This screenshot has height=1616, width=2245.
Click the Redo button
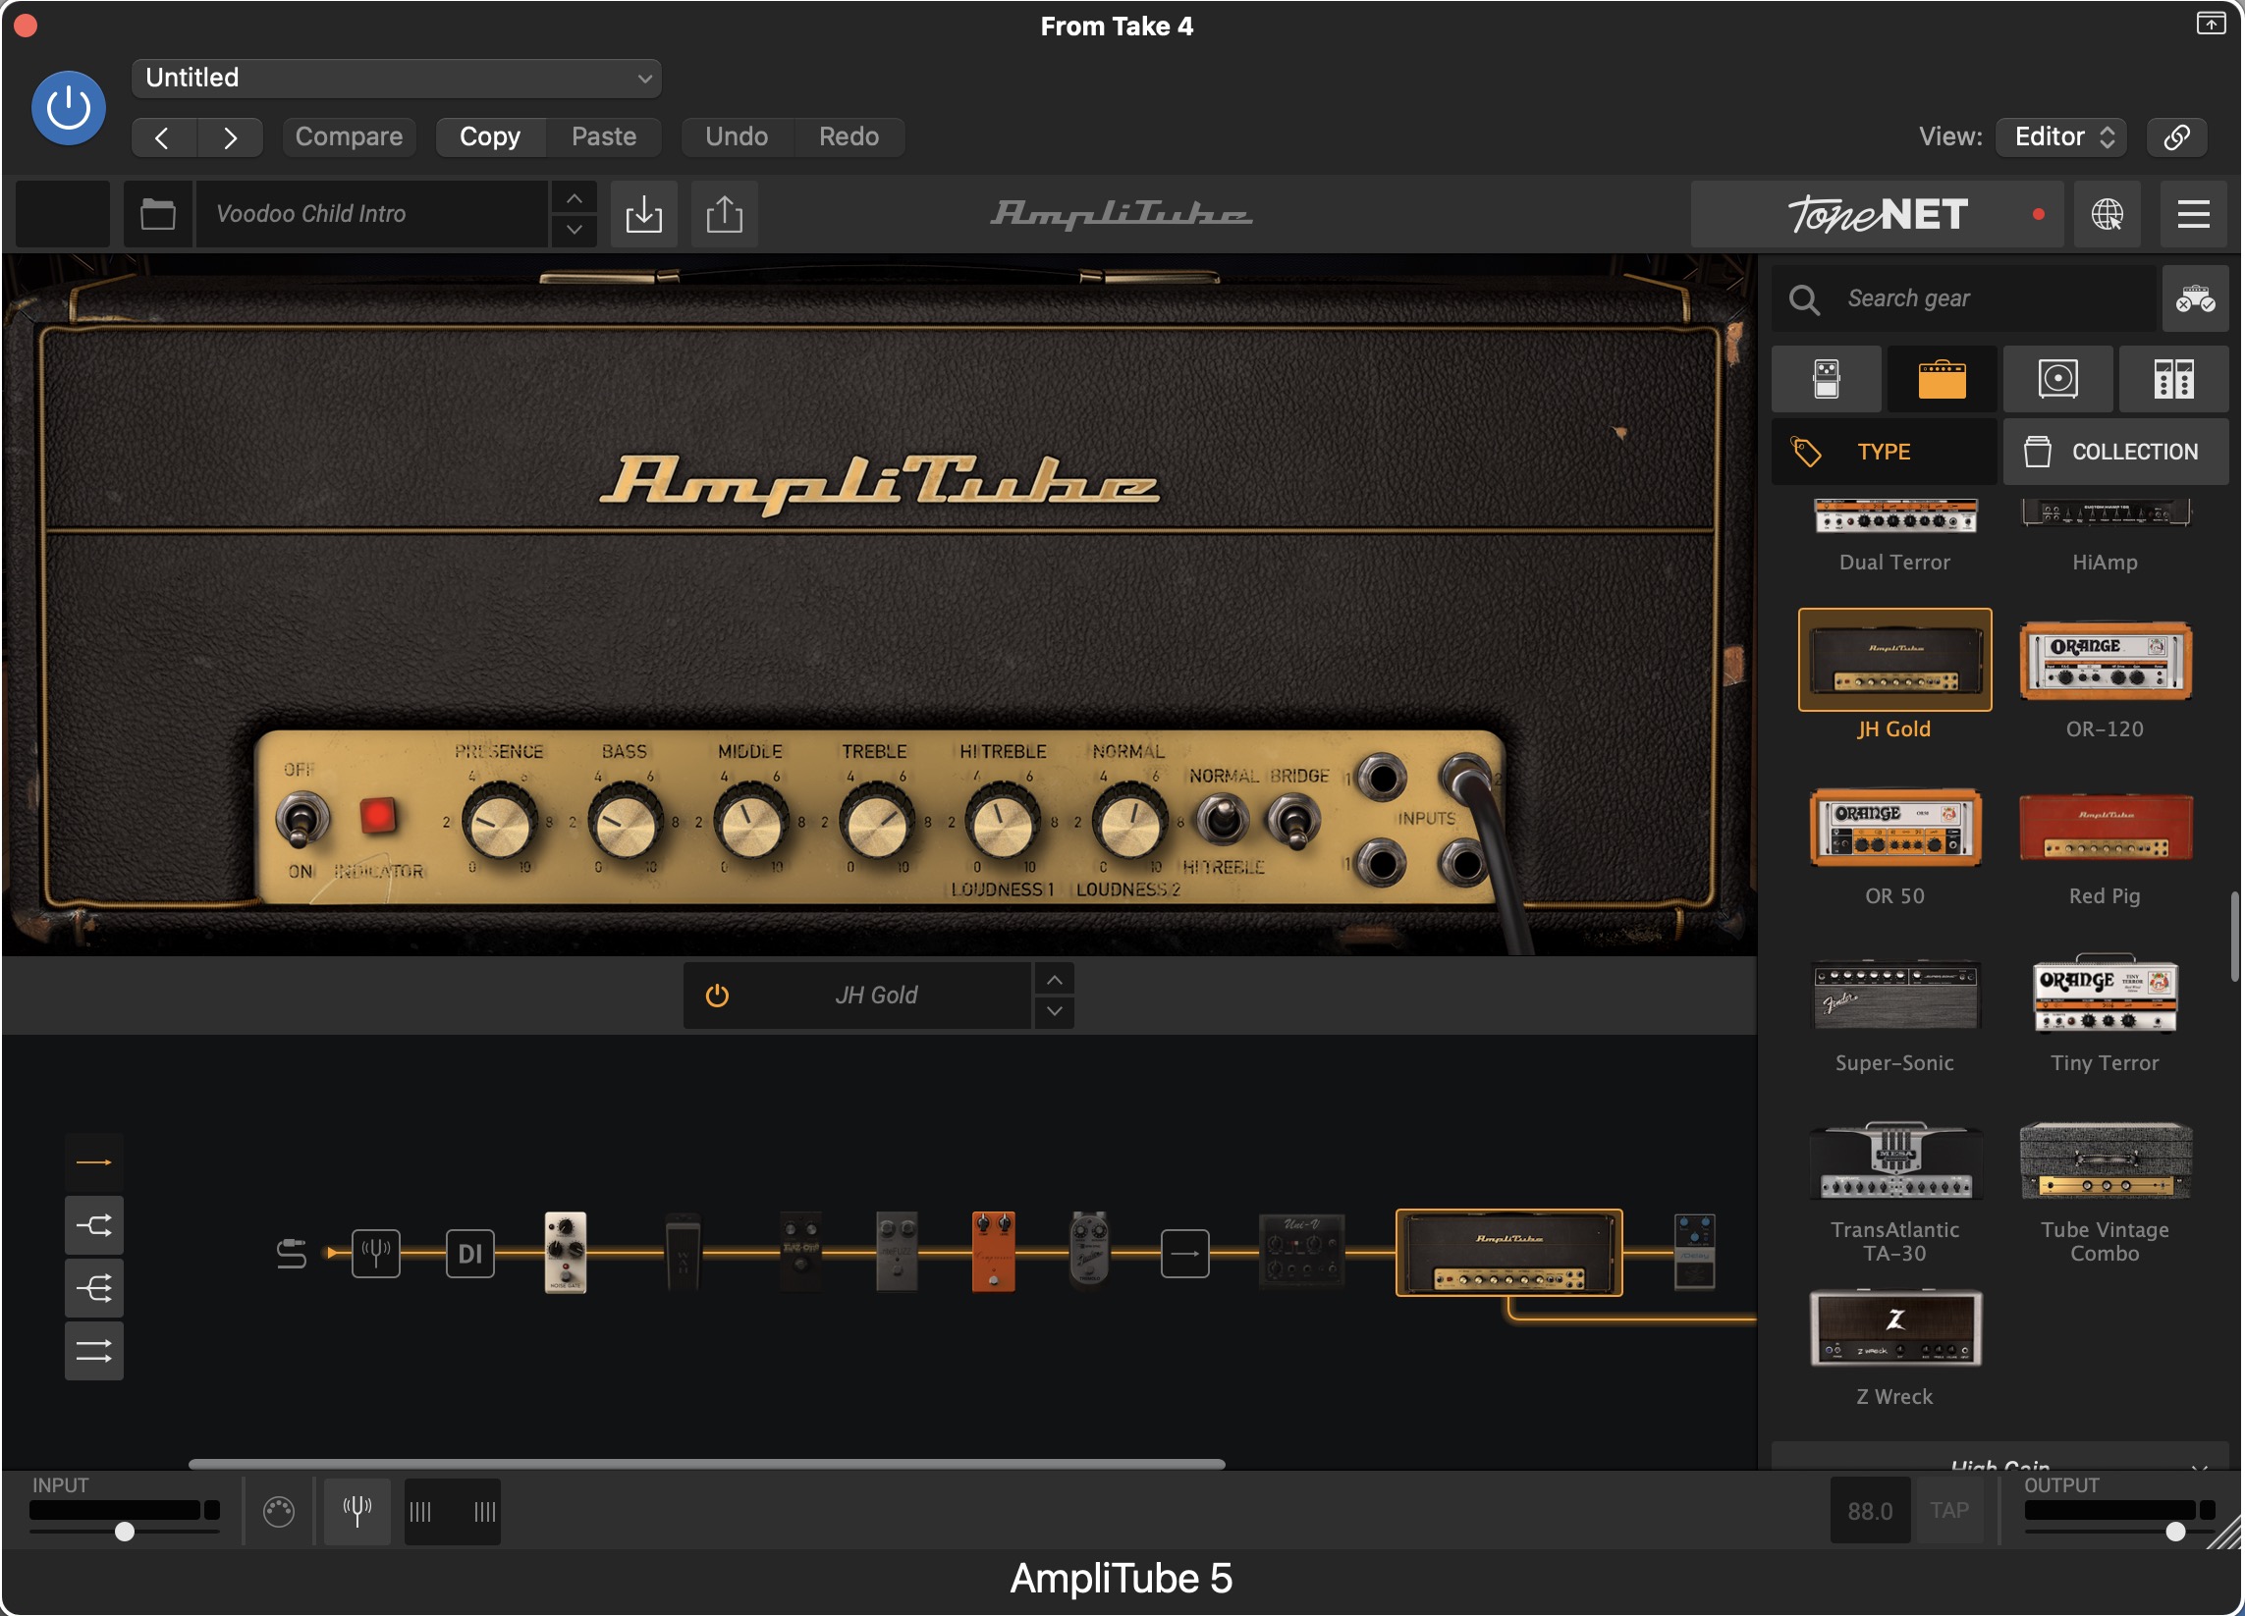point(849,136)
